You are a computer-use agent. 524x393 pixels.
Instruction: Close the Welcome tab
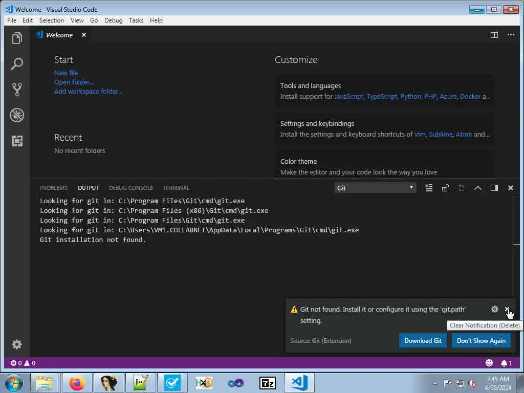(84, 35)
